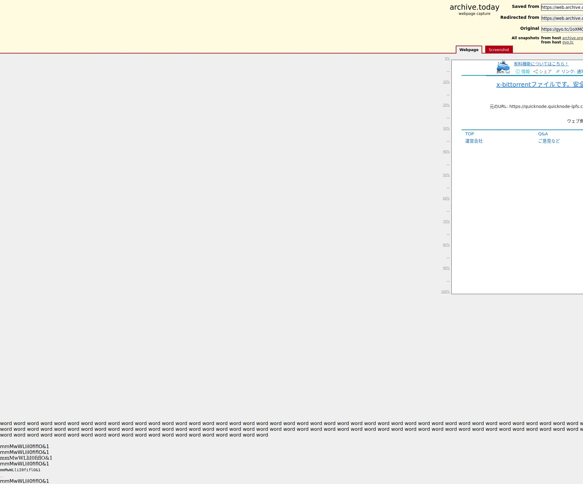The width and height of the screenshot is (583, 484).
Task: Click the Redirected from URL field
Action: [562, 18]
